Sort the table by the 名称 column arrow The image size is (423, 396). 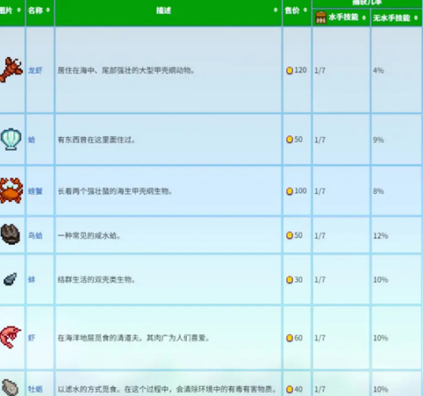(x=48, y=10)
